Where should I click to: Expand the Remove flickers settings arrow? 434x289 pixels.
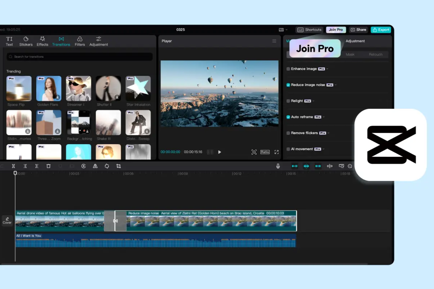[x=329, y=133]
